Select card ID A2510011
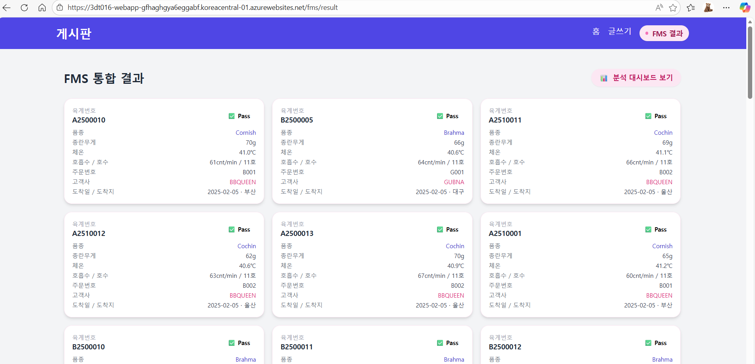755x364 pixels. click(505, 120)
